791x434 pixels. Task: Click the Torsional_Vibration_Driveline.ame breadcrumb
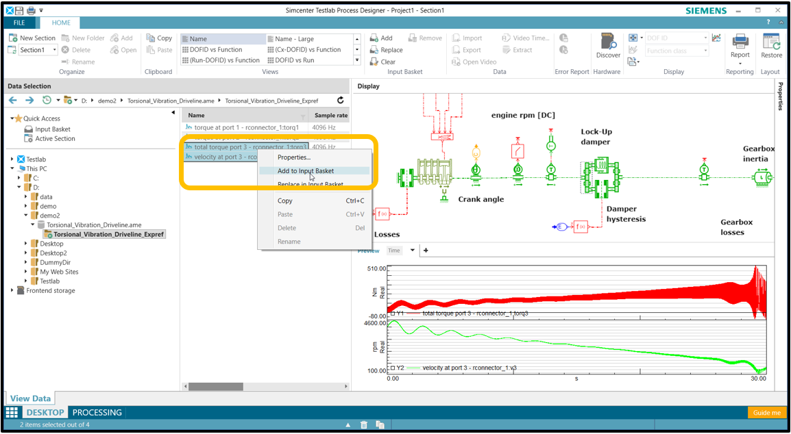pyautogui.click(x=171, y=101)
